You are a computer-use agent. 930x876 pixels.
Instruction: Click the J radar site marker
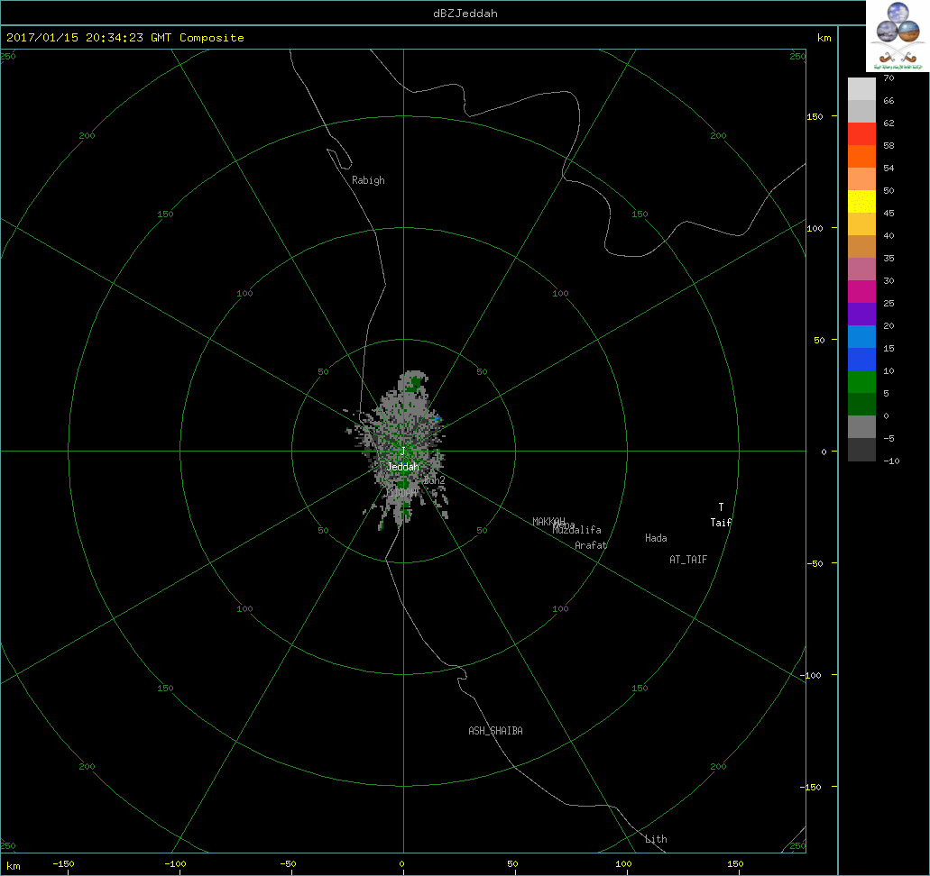(402, 451)
